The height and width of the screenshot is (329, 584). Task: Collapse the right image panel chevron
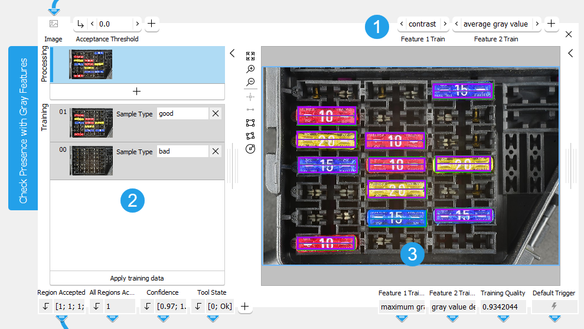click(x=570, y=53)
